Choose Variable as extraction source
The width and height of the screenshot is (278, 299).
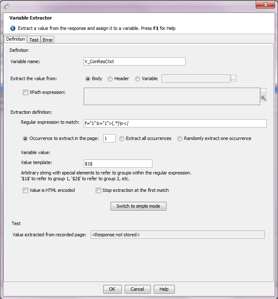click(x=138, y=79)
